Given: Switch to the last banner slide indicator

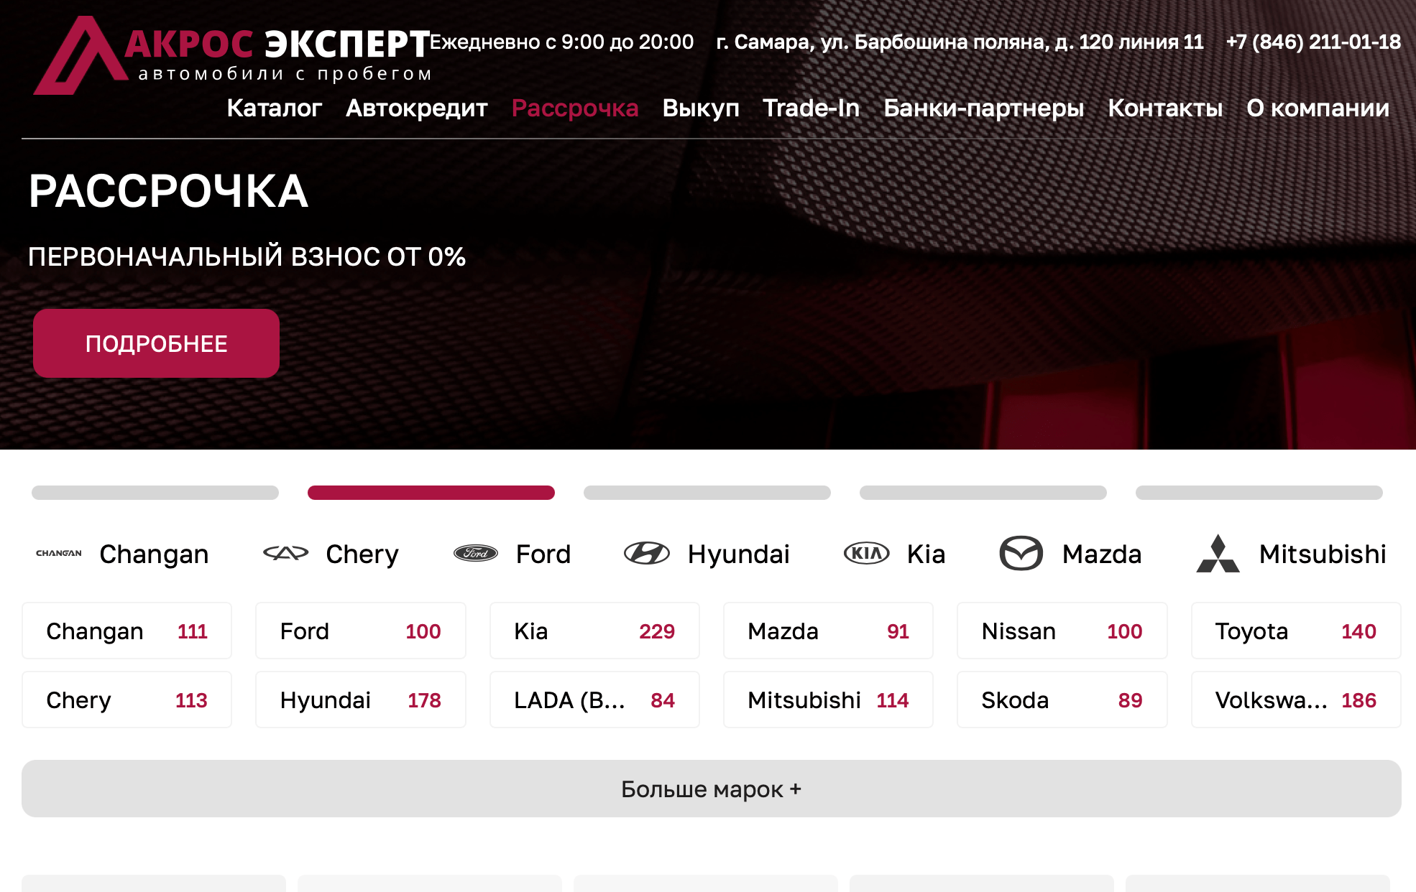Looking at the screenshot, I should point(1259,493).
